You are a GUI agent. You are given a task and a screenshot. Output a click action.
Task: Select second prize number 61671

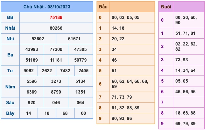74,39
